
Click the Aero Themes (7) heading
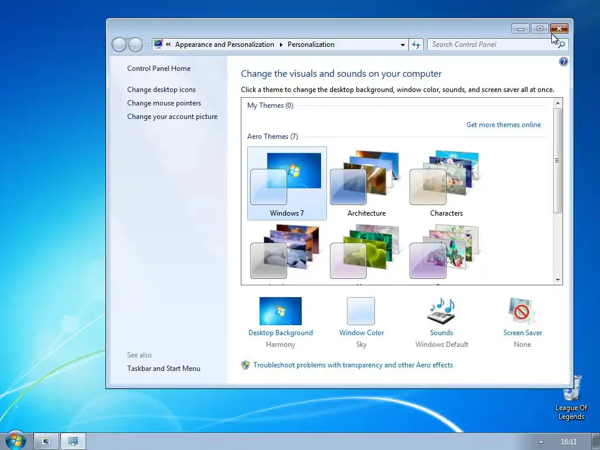coord(272,137)
